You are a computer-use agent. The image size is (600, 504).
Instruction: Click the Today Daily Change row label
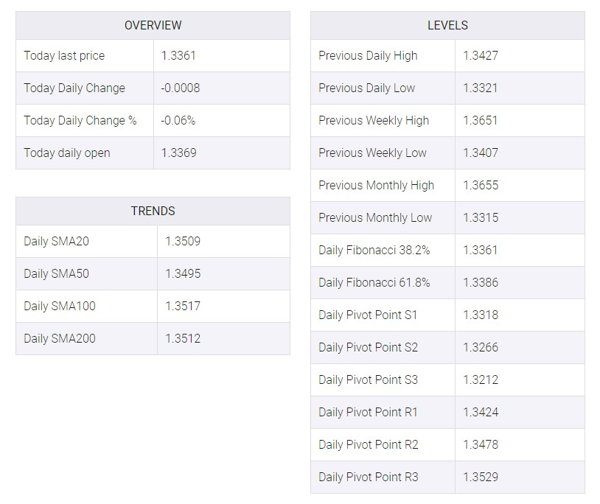74,88
